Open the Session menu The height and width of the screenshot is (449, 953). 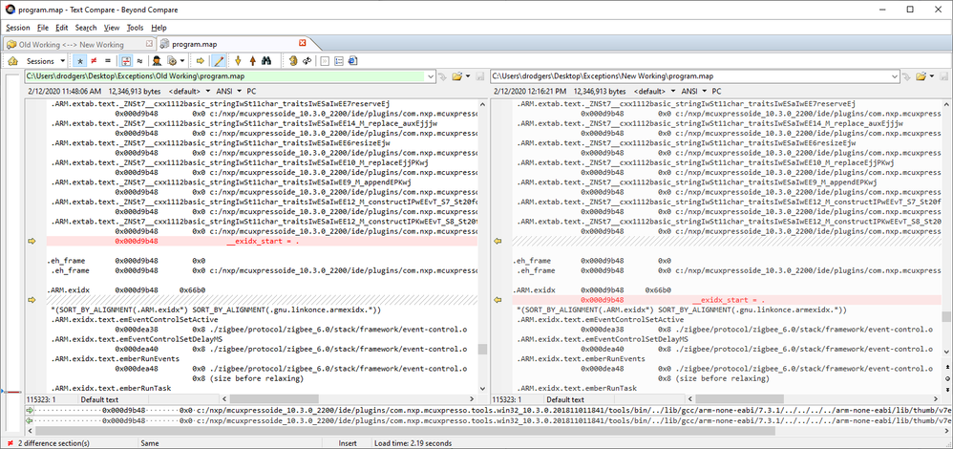point(17,28)
